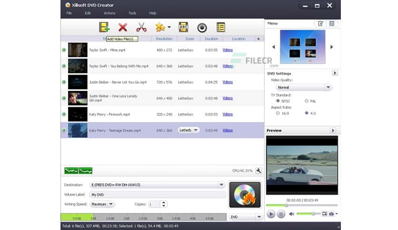Image resolution: width=398 pixels, height=230 pixels.
Task: Sort by Duration column header
Action: pos(211,39)
